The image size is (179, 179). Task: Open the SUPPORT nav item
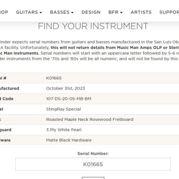pos(169,12)
